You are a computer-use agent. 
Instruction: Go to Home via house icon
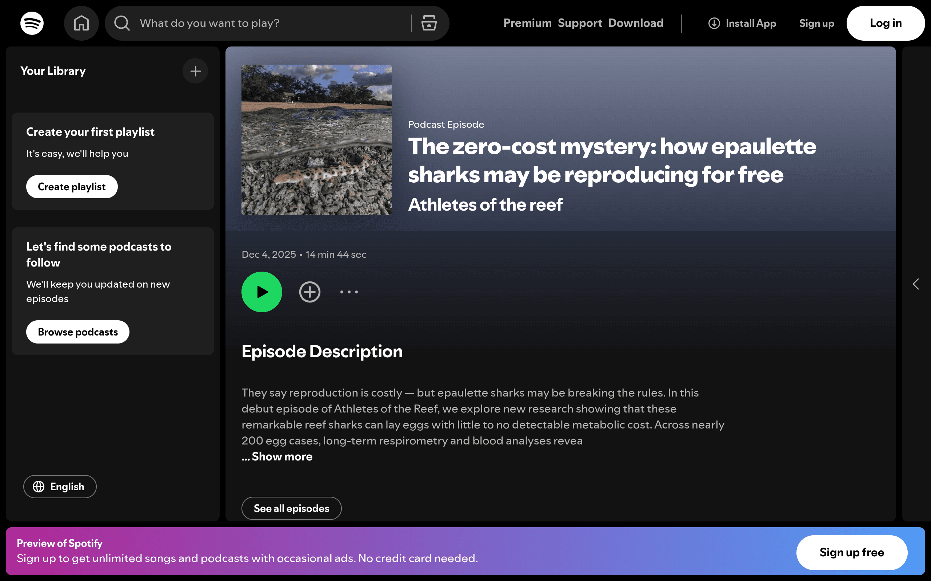click(81, 23)
